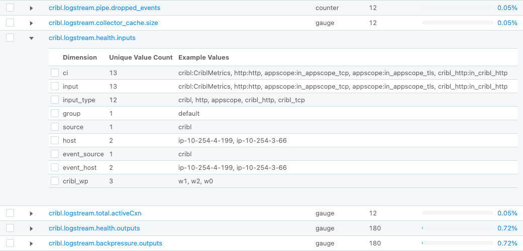This screenshot has height=251, width=523.
Task: Check the event_source dimension checkbox
Action: 55,154
